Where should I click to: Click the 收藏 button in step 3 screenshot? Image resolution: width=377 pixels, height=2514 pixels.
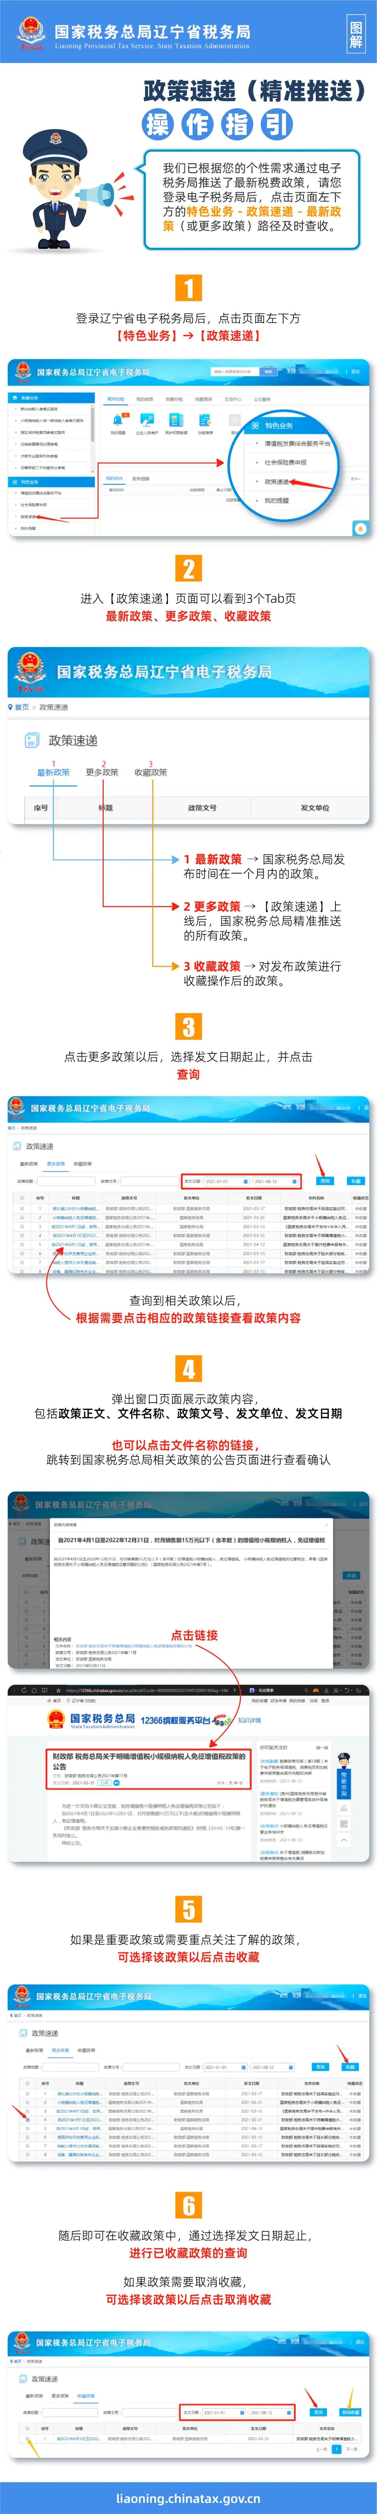(x=356, y=1181)
